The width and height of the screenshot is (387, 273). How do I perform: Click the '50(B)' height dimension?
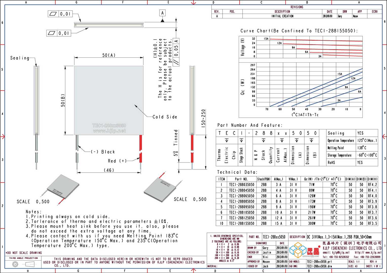coord(63,100)
